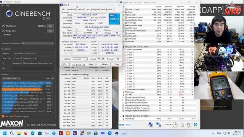Select the AMD Ryzen 7 1700X ranking row

coord(26,99)
